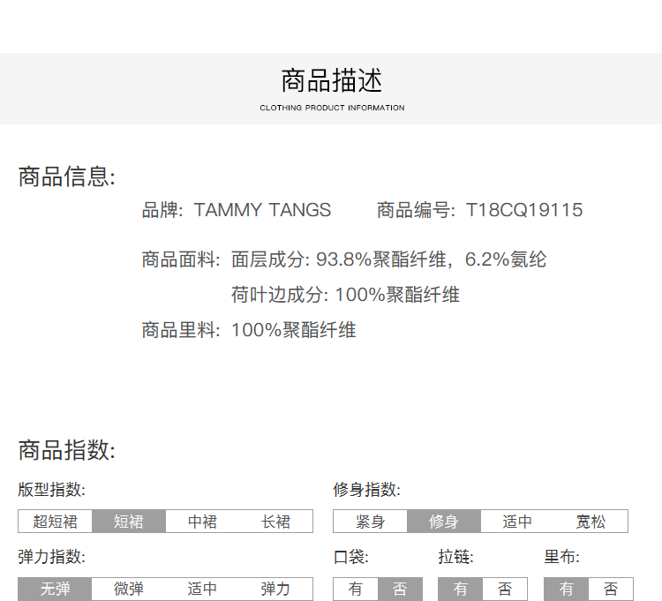Select the 超短裙 length option

(55, 522)
